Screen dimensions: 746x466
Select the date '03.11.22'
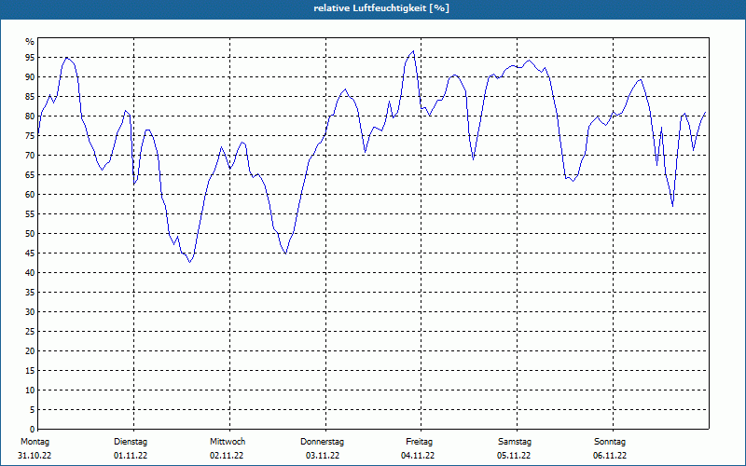coord(323,456)
